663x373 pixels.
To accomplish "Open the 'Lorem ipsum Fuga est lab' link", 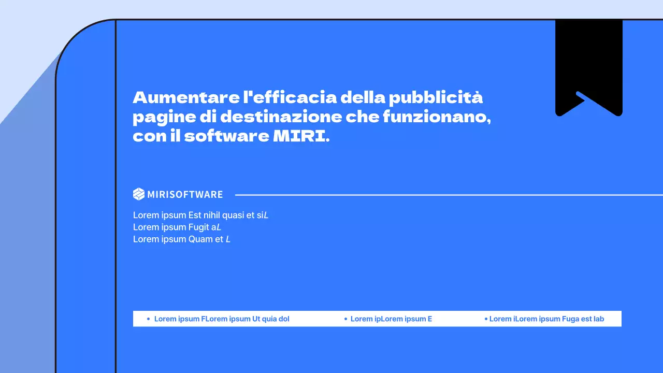I will [546, 319].
